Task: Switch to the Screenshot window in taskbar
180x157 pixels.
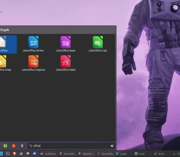Action: 106,154
